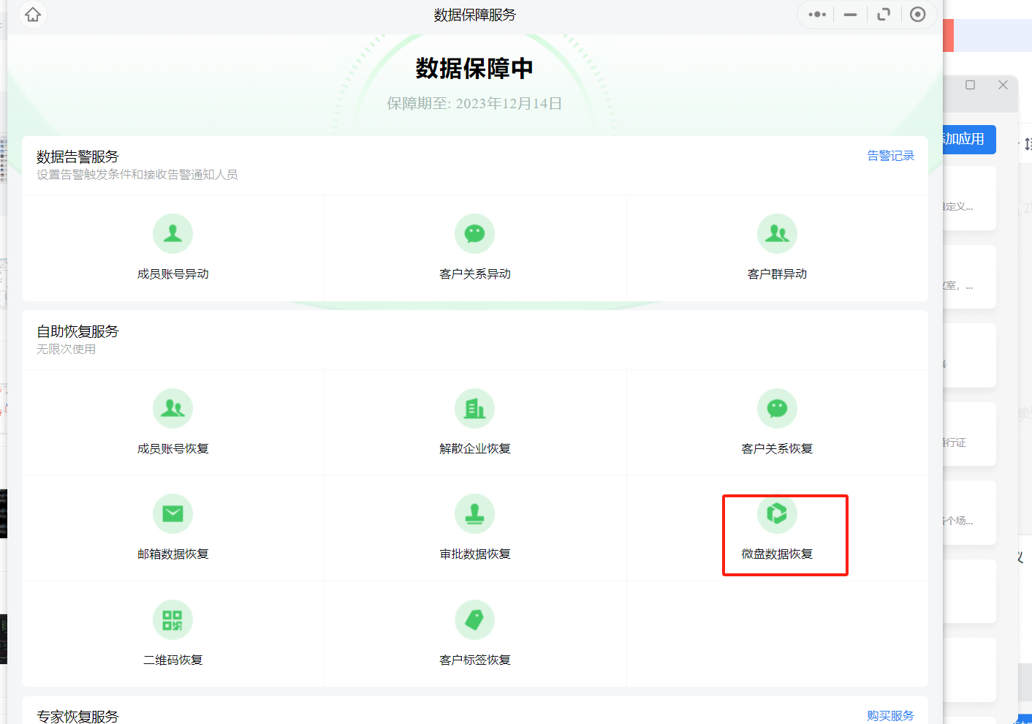This screenshot has height=724, width=1032.
Task: Minimize the mini program window via dash icon
Action: (x=850, y=15)
